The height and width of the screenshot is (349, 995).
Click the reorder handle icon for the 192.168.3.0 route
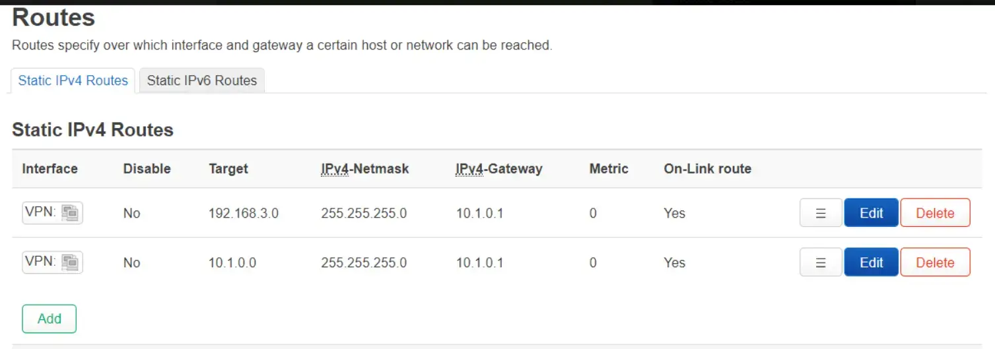(x=821, y=212)
